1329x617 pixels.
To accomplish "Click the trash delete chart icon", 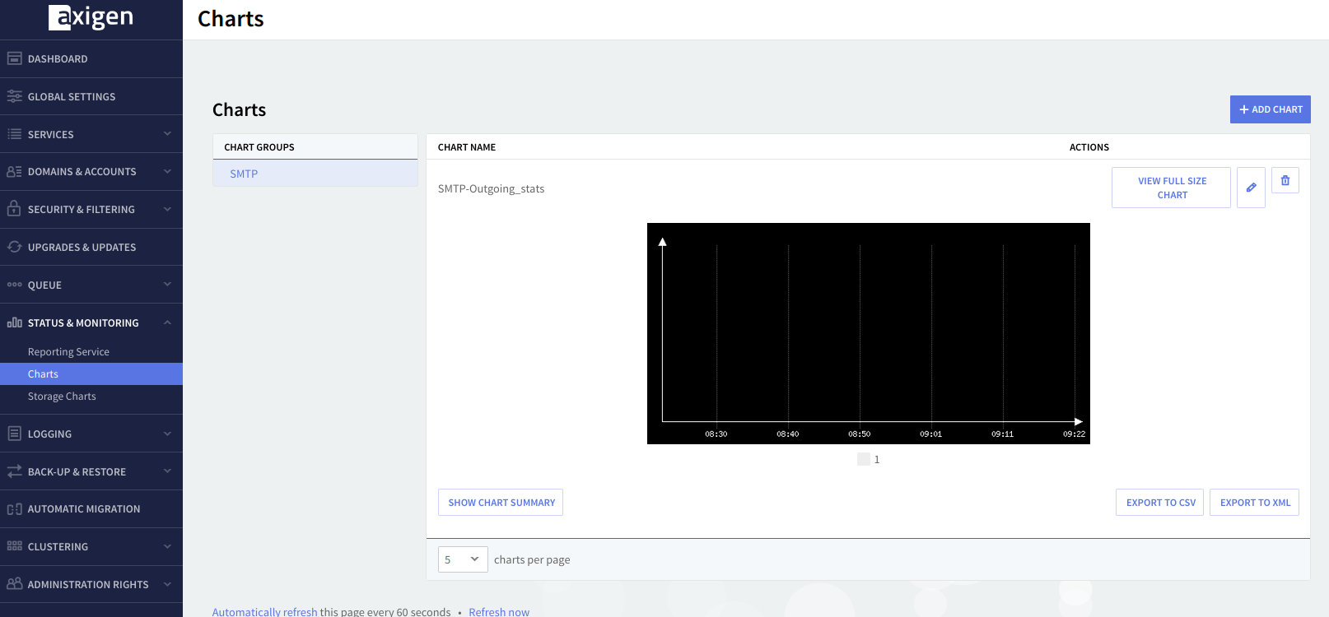I will coord(1285,181).
